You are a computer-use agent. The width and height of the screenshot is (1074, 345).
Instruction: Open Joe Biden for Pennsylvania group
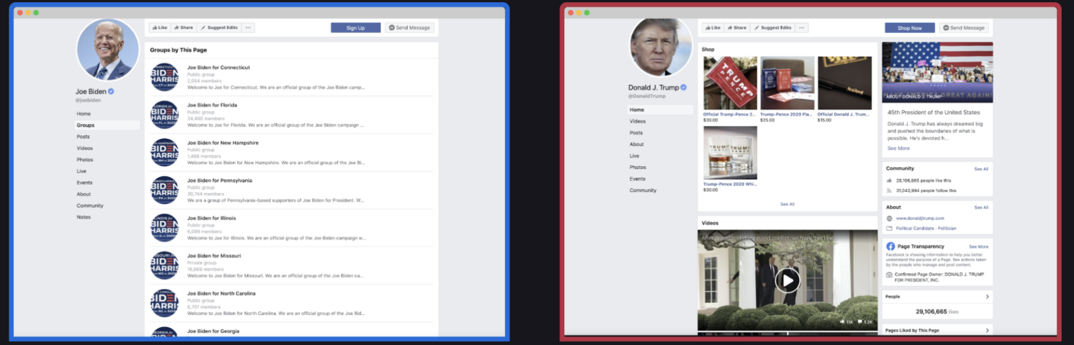click(x=220, y=181)
